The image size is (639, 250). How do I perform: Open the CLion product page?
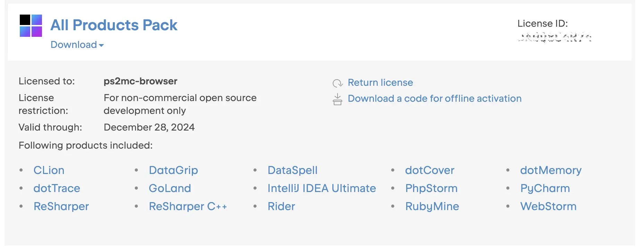49,170
